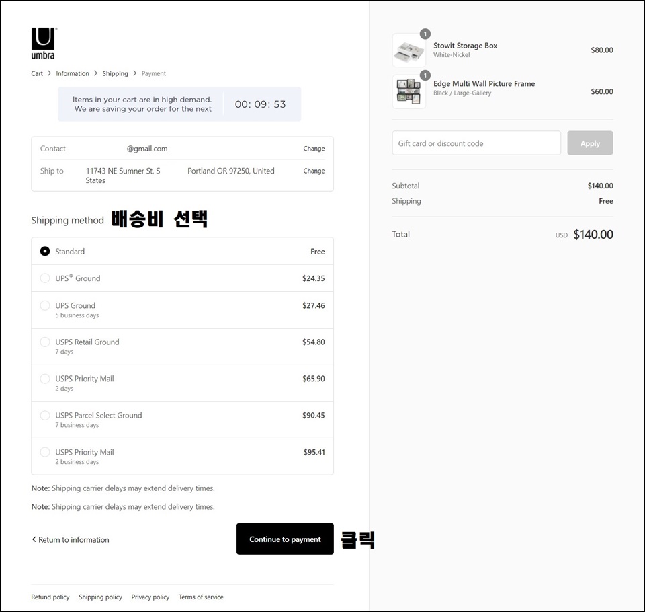645x612 pixels.
Task: Change the contact email
Action: (x=314, y=148)
